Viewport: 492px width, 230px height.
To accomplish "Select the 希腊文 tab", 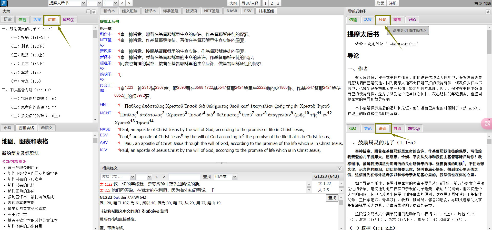I will 47,128.
